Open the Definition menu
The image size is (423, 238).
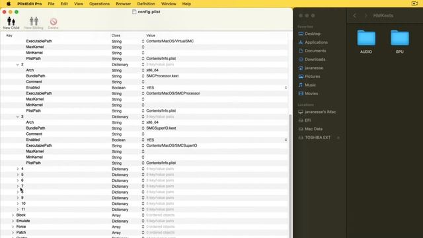pyautogui.click(x=146, y=4)
